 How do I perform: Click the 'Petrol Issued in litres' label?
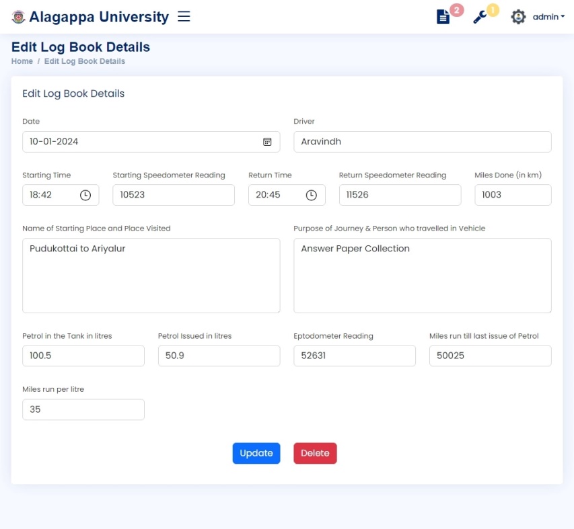point(194,336)
